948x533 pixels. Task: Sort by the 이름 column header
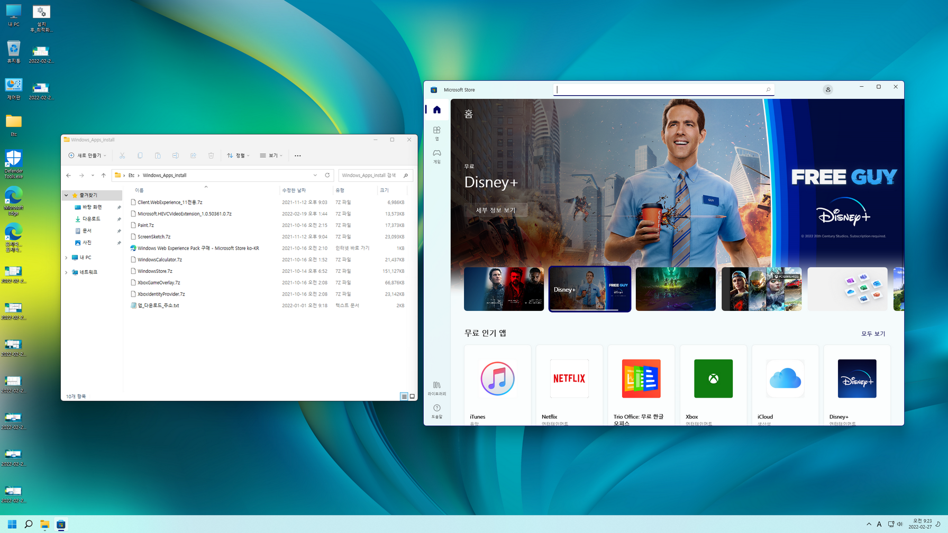[x=205, y=190]
